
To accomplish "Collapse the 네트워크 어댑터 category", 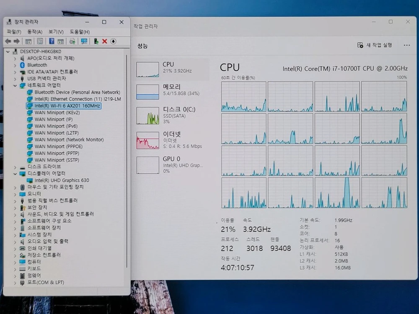I will [15, 85].
